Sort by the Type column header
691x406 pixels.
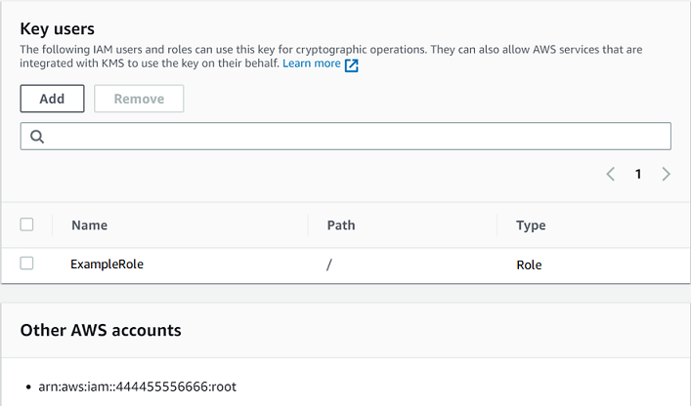pyautogui.click(x=531, y=225)
